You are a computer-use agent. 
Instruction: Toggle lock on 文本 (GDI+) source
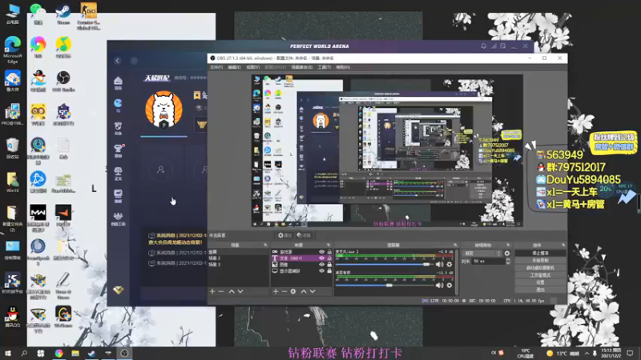click(x=329, y=258)
